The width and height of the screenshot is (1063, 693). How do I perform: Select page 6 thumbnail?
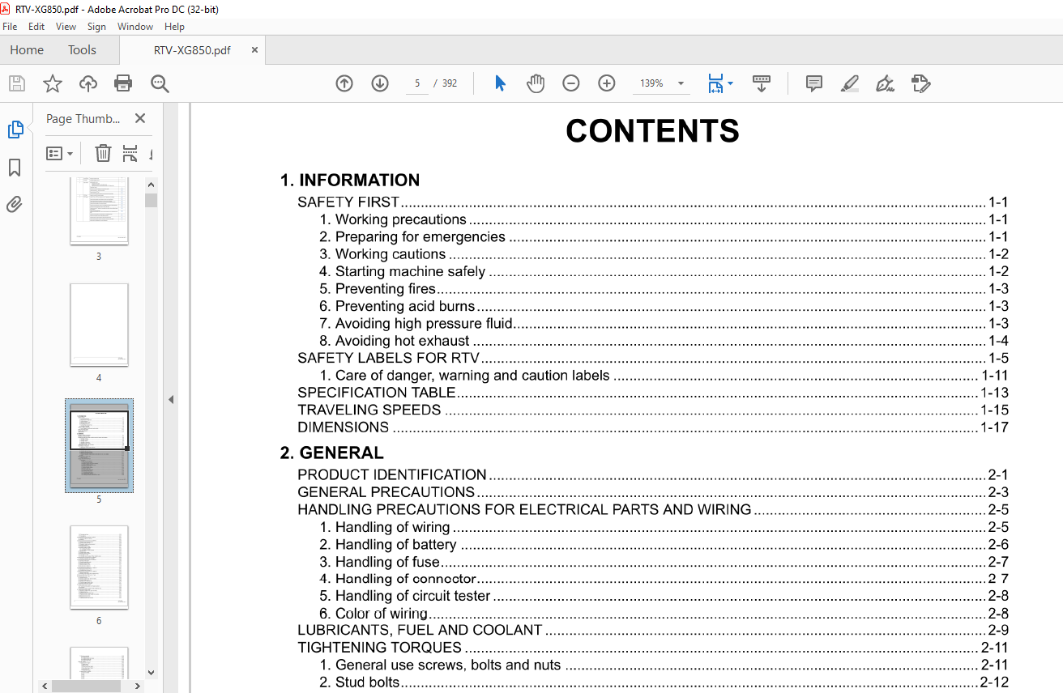tap(99, 568)
